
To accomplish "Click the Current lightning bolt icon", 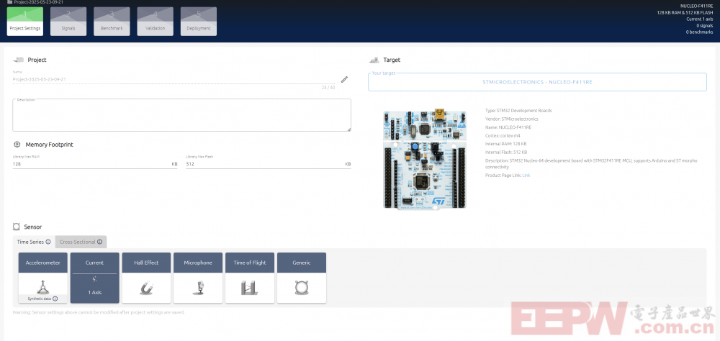I will click(94, 278).
